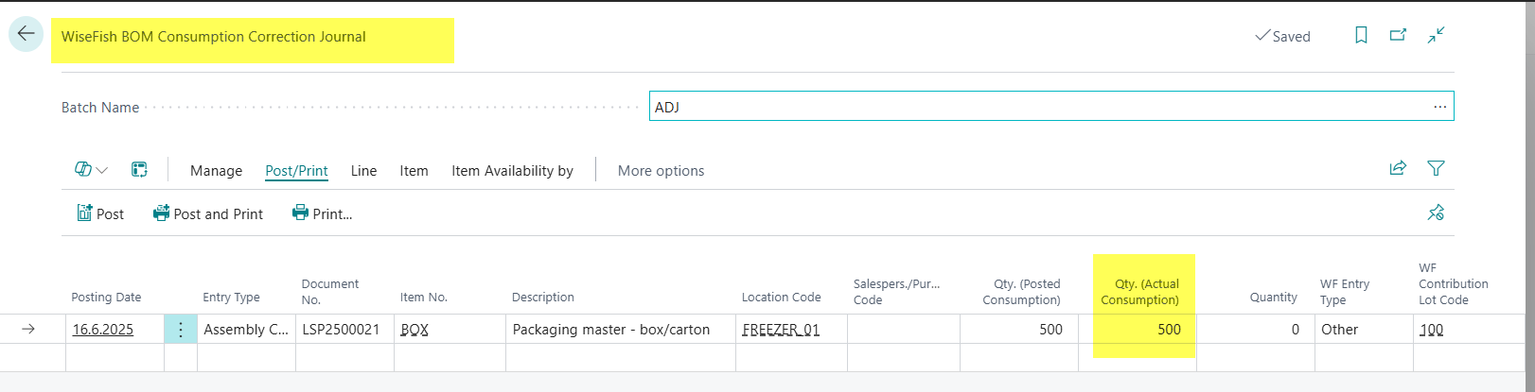Open the filter pane funnel icon
The height and width of the screenshot is (392, 1535).
(1436, 168)
